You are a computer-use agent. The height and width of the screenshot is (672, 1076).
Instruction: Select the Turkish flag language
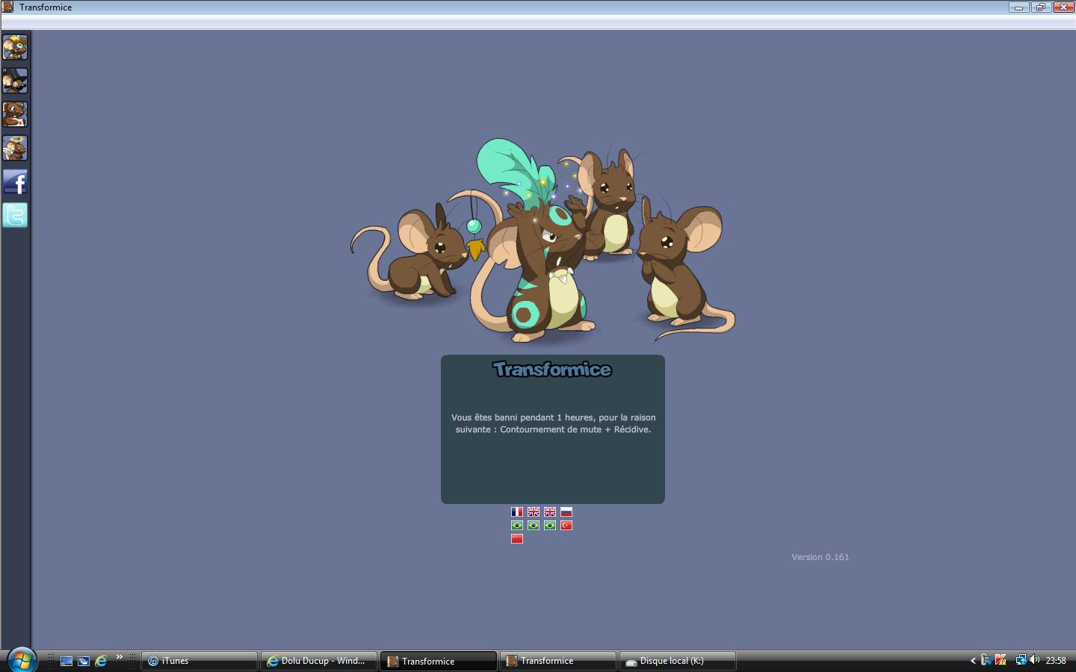tap(566, 526)
